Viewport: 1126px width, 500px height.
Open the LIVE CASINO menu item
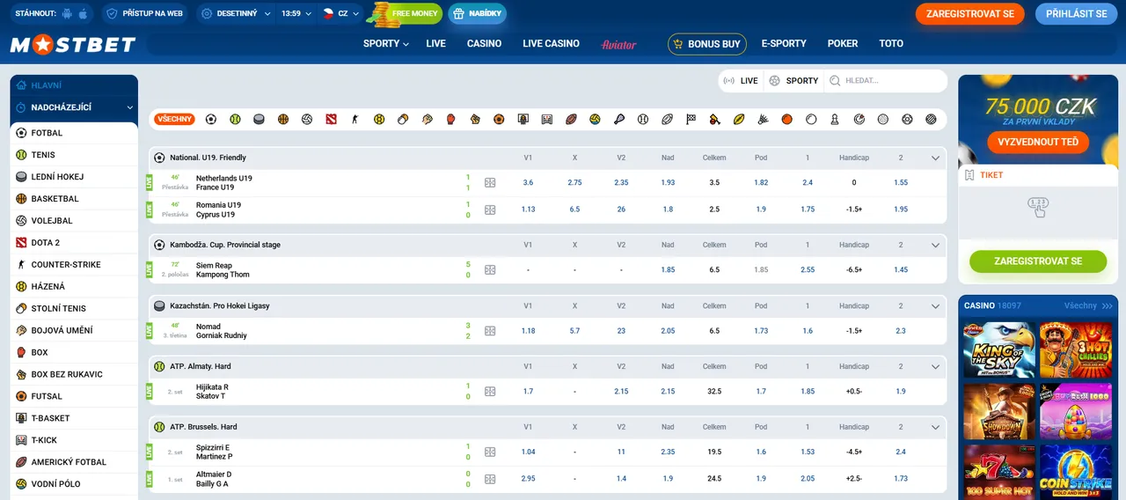(551, 44)
